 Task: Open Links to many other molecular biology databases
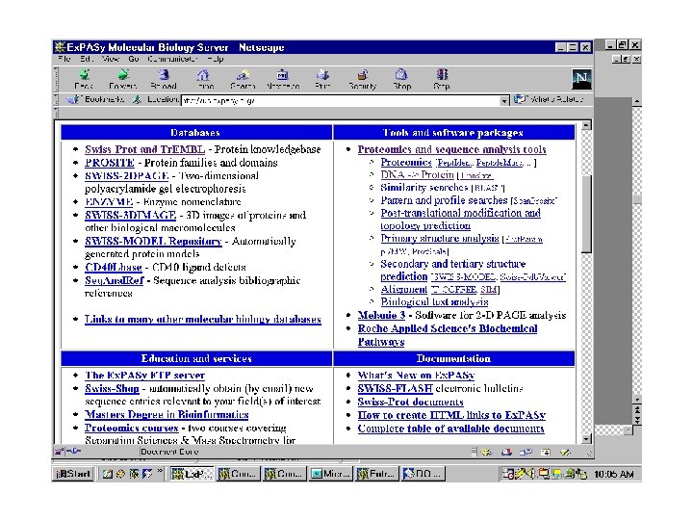pos(203,320)
